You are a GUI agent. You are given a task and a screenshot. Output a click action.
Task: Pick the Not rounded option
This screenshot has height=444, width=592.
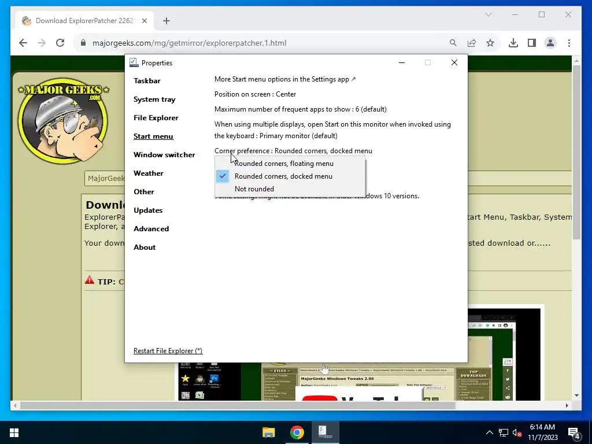[x=290, y=189]
